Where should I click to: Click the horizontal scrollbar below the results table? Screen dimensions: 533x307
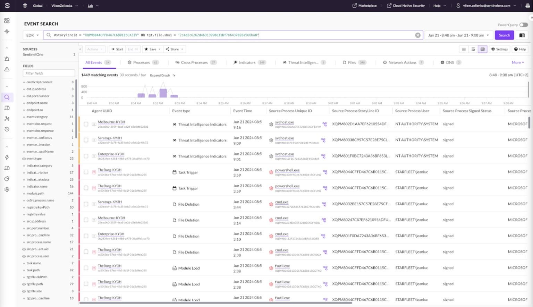pyautogui.click(x=216, y=303)
